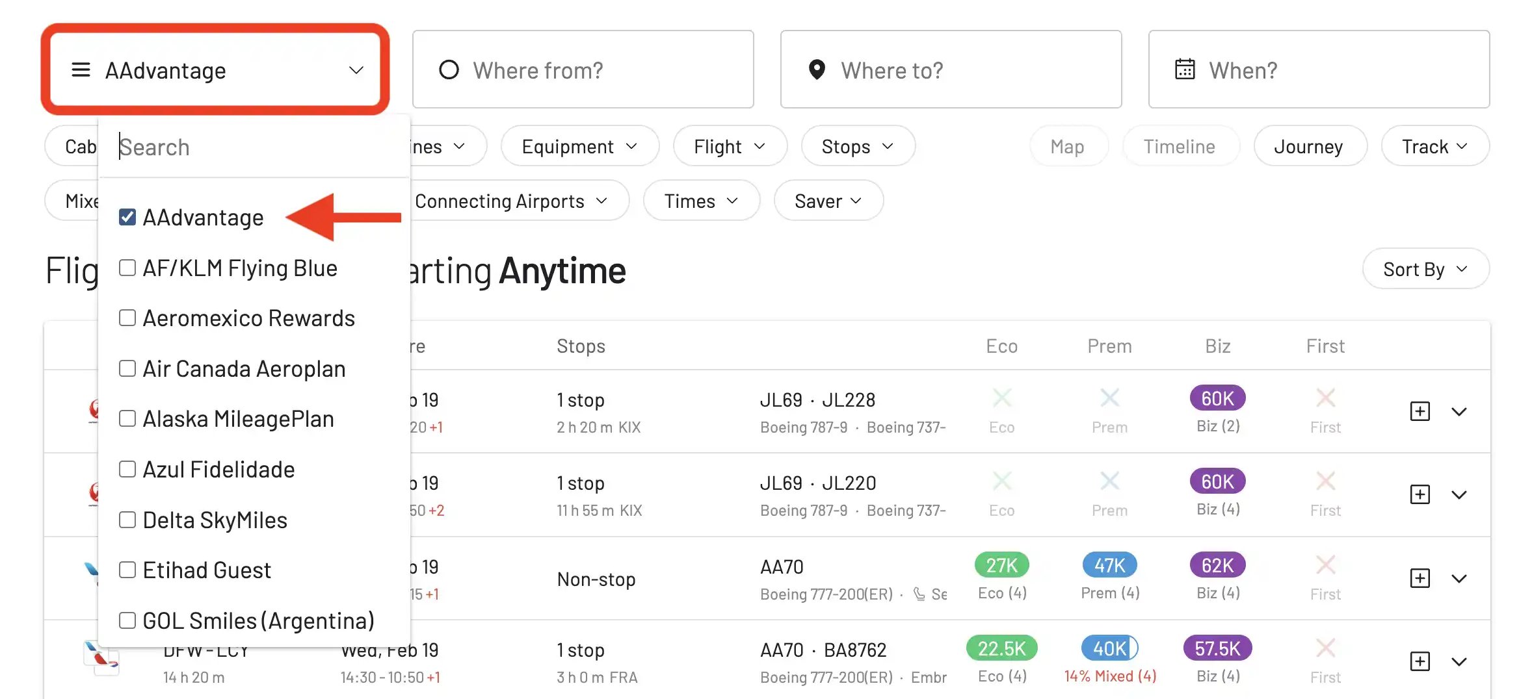Viewport: 1532px width, 699px height.
Task: Click the Where to input field
Action: pyautogui.click(x=951, y=70)
